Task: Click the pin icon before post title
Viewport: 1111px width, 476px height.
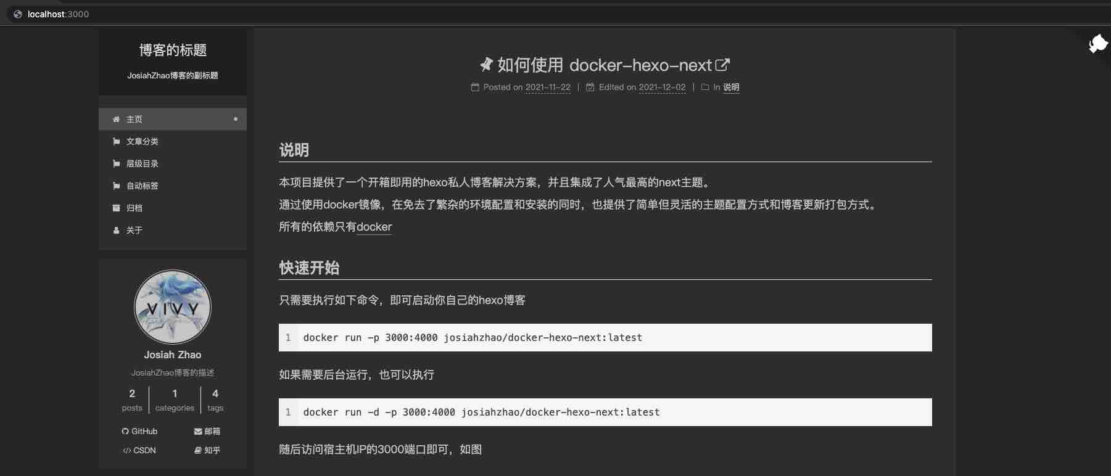Action: (x=486, y=65)
